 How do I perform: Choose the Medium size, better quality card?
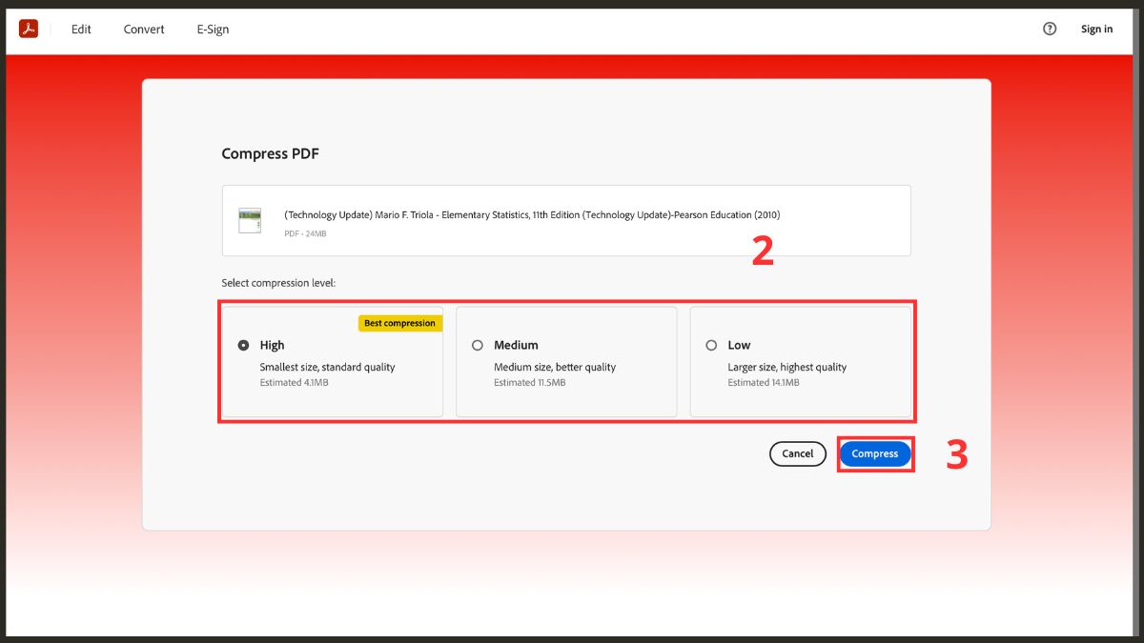click(566, 361)
